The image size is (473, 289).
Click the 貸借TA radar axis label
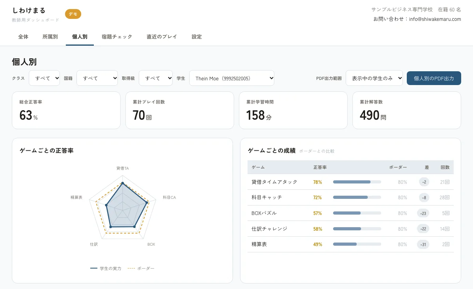click(122, 168)
